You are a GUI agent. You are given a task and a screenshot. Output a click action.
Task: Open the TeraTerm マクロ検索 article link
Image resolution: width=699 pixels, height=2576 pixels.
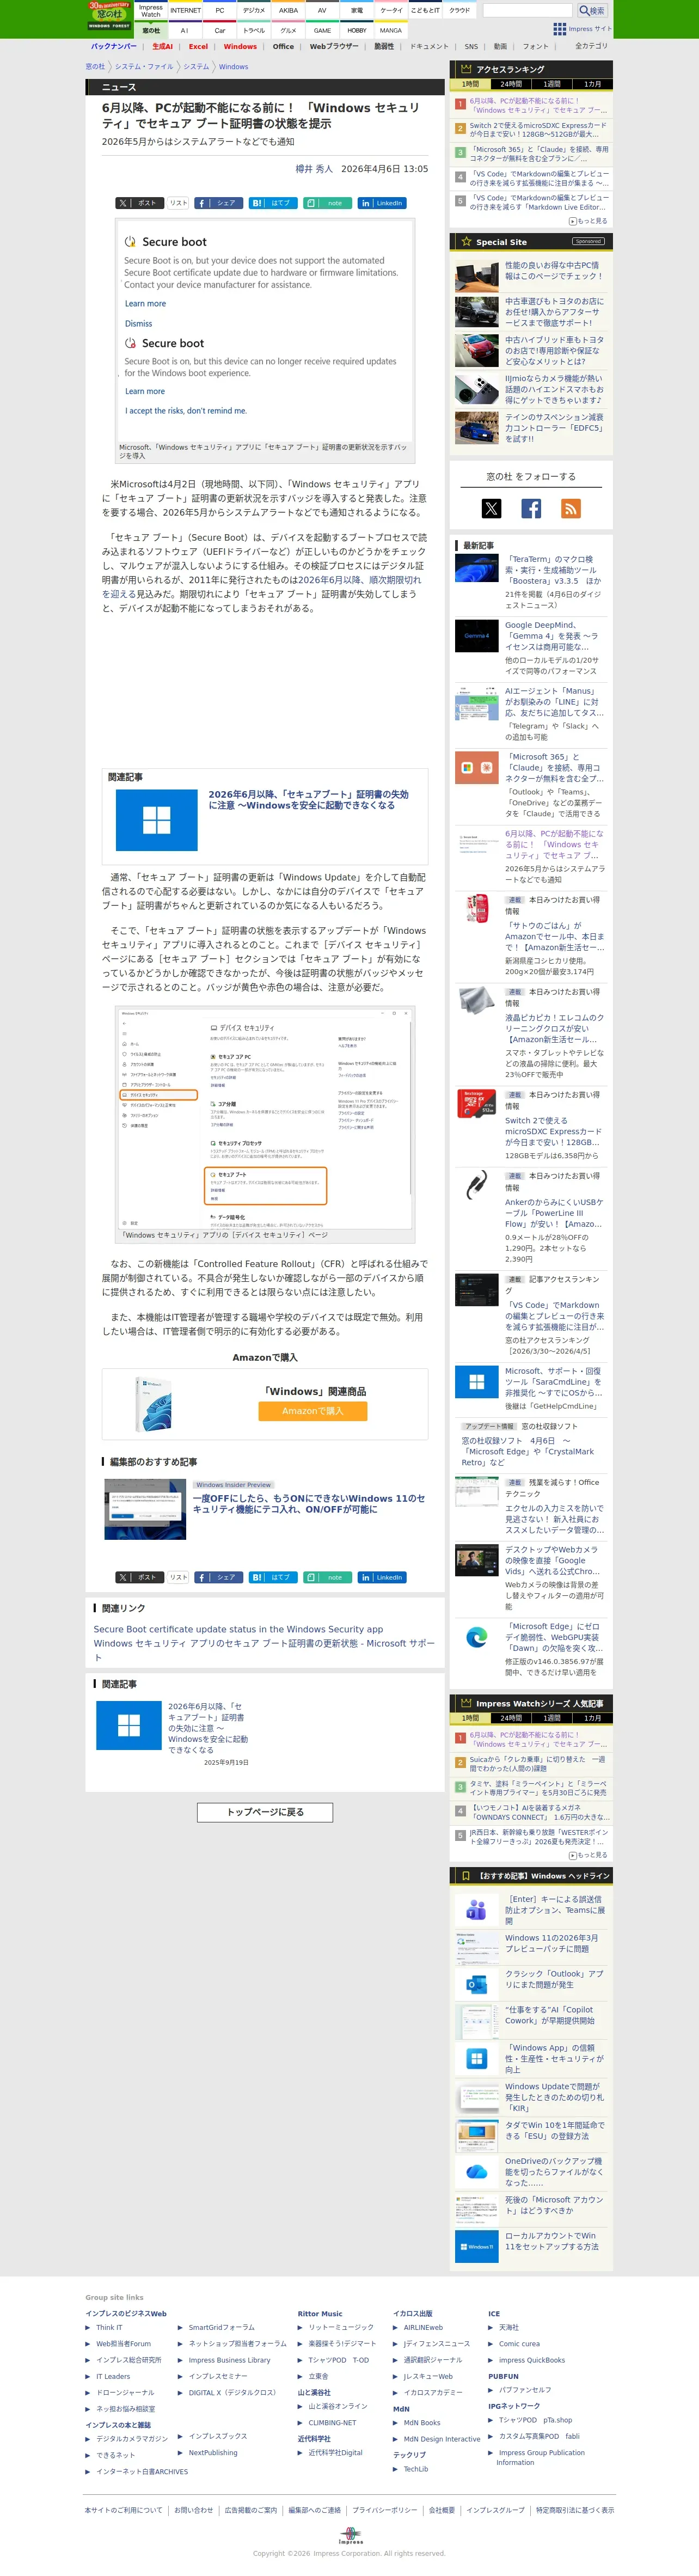pos(553,570)
